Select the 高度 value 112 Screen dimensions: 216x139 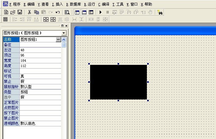[x=40, y=66]
